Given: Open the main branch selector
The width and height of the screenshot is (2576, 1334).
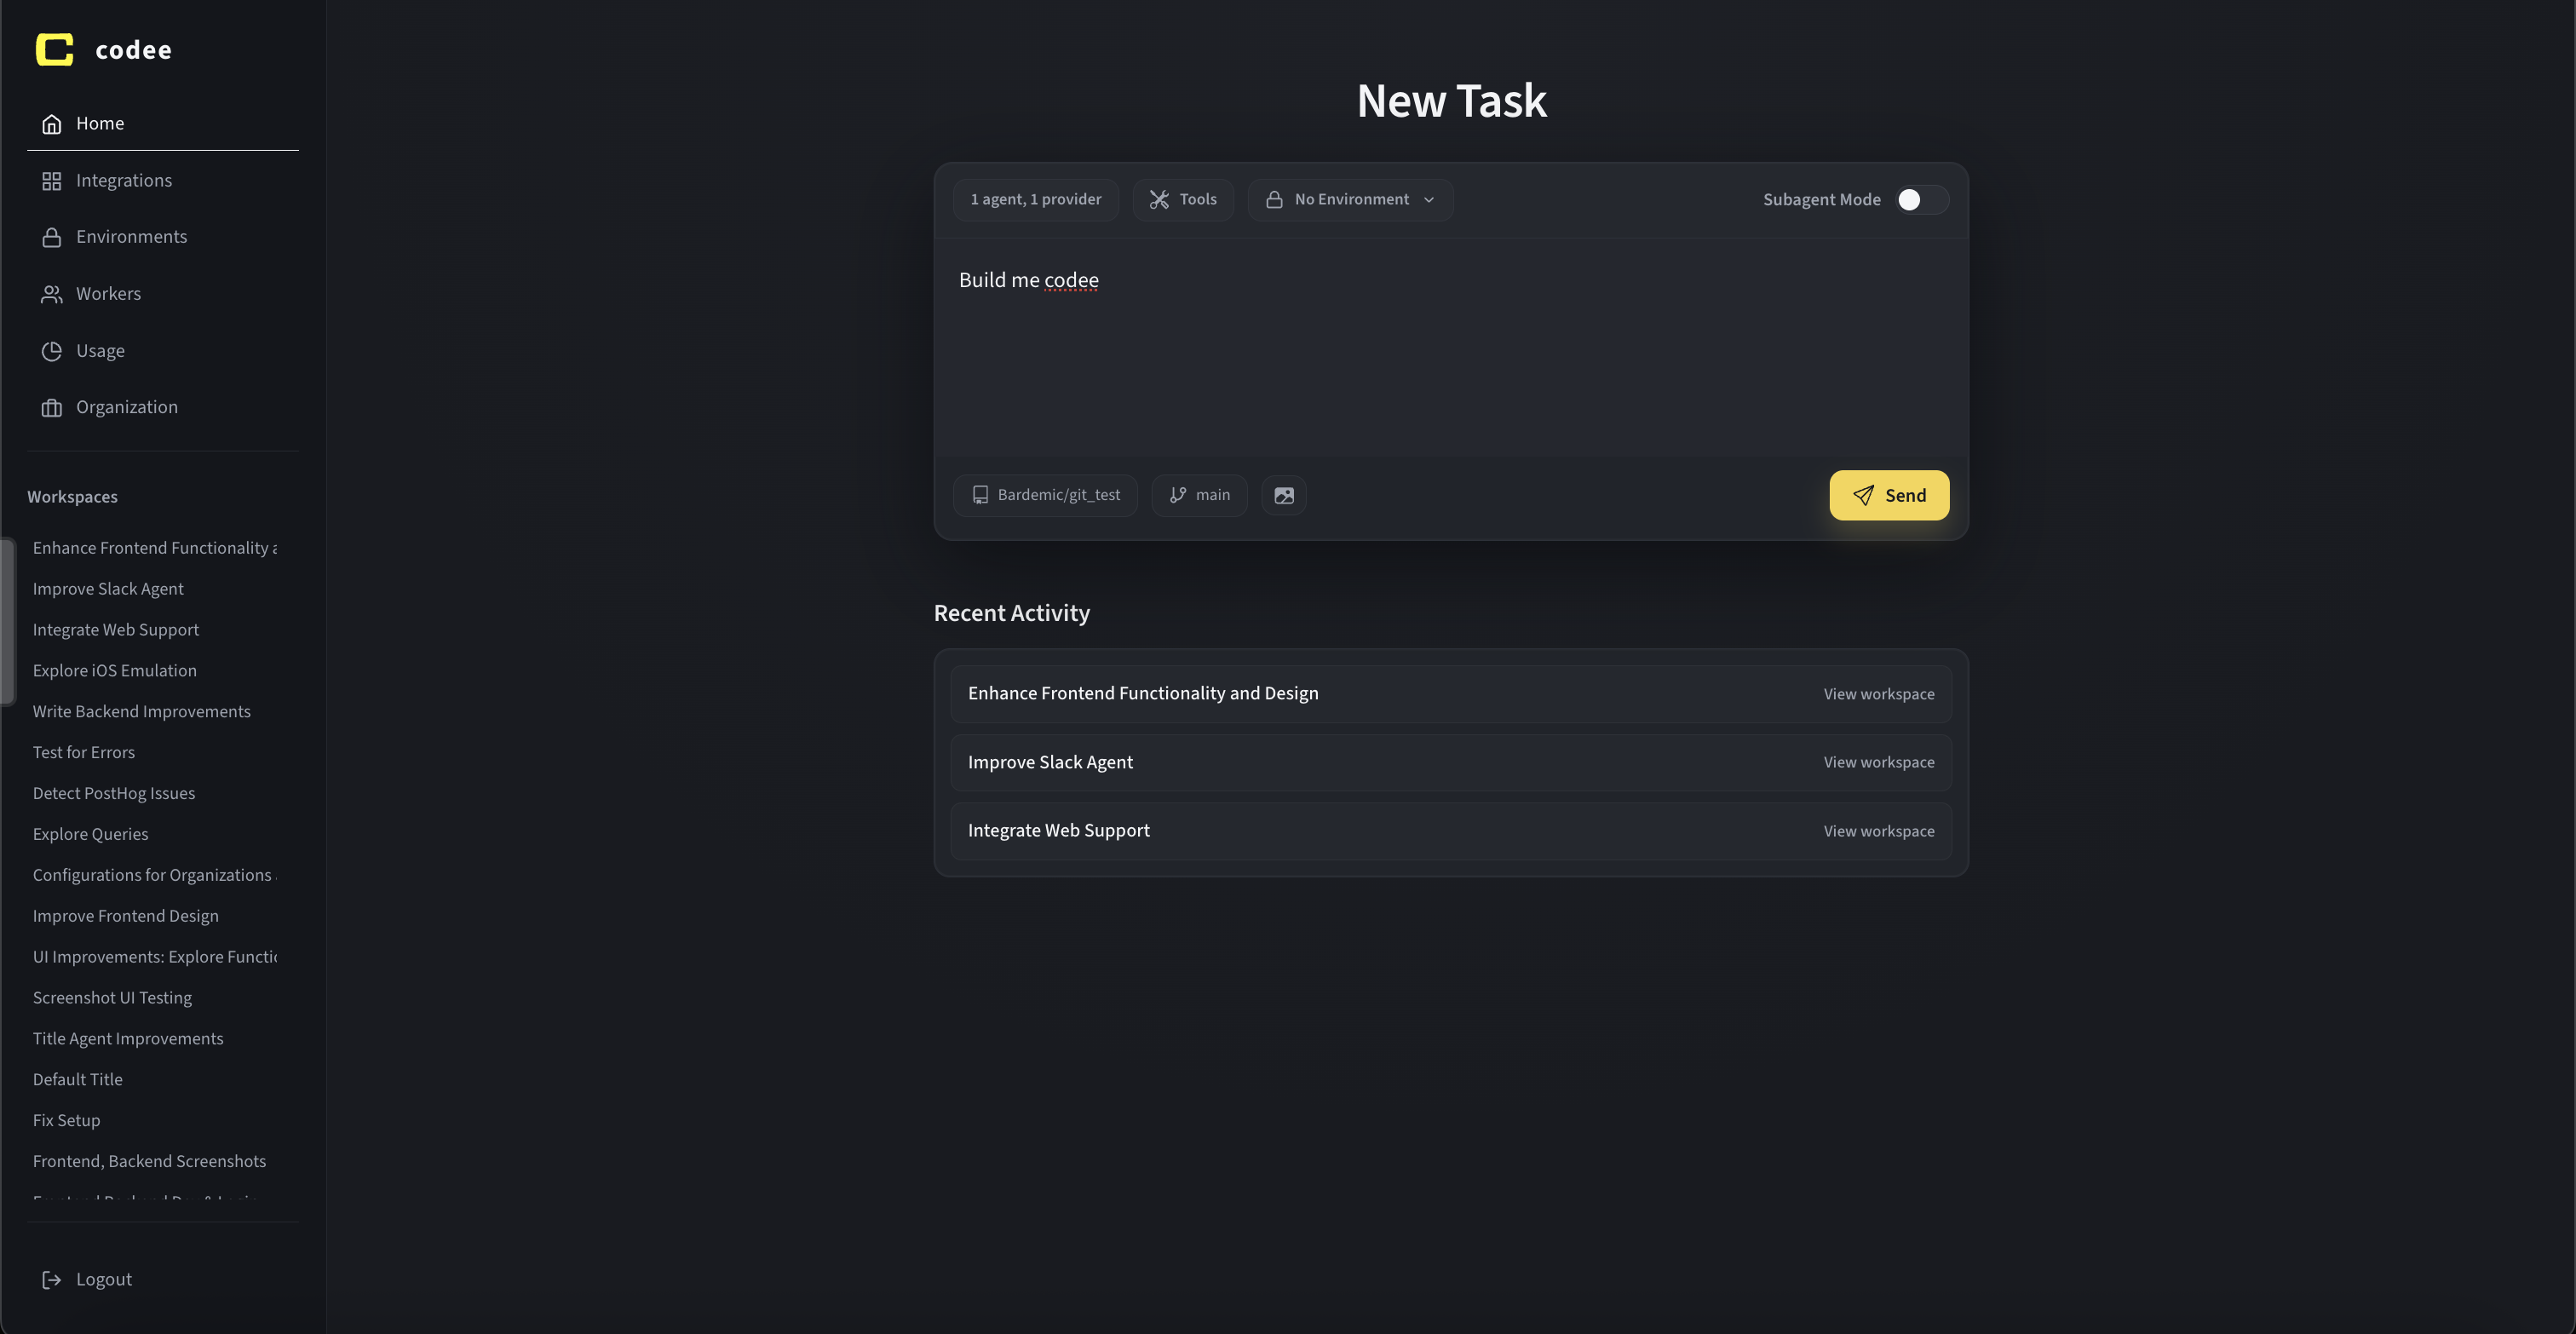Looking at the screenshot, I should pos(1199,494).
